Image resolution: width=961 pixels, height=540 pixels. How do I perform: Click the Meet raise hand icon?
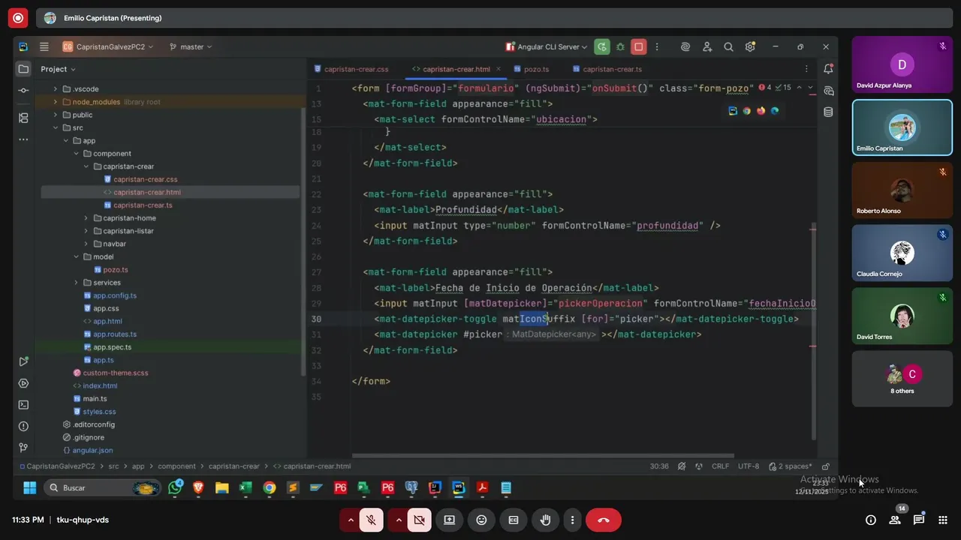[546, 520]
